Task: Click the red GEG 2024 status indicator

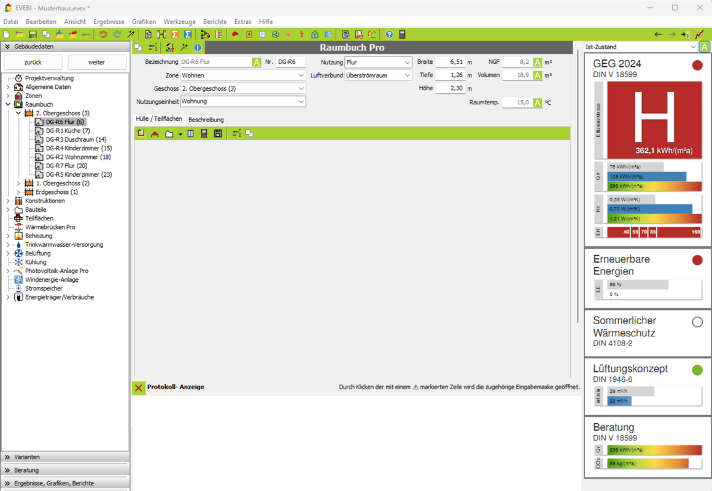Action: pos(697,65)
